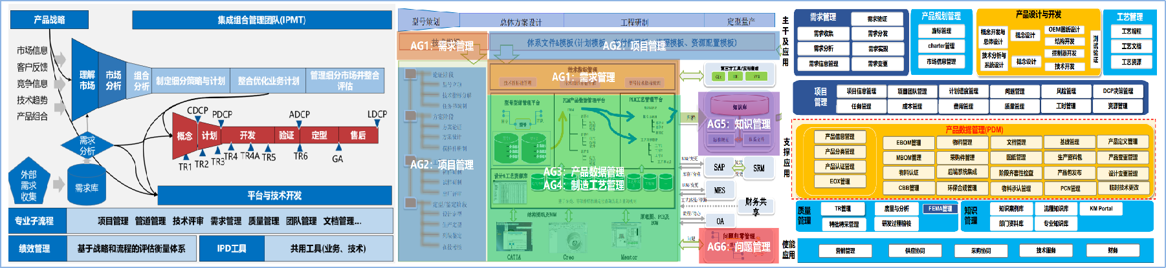
Task: Select the 售后 phase segment
Action: point(358,136)
